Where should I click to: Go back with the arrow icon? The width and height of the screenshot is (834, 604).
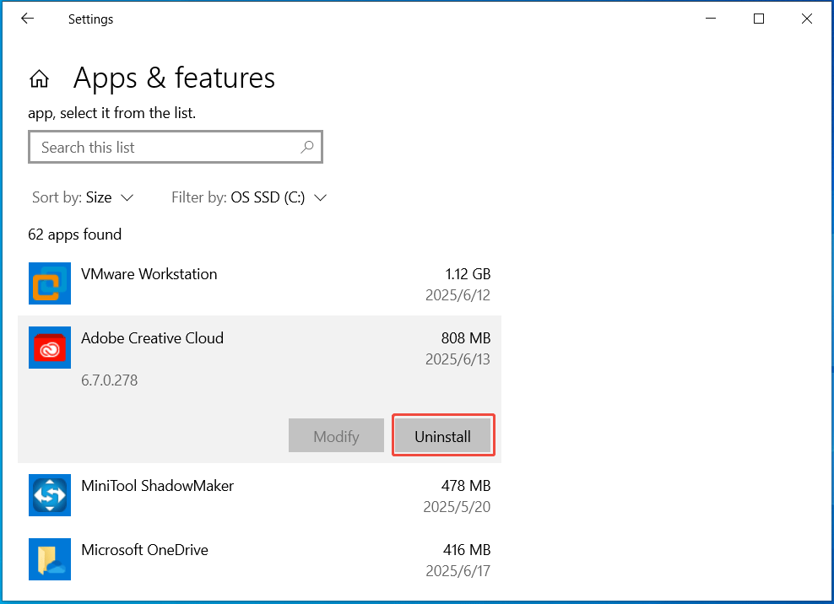pos(27,19)
